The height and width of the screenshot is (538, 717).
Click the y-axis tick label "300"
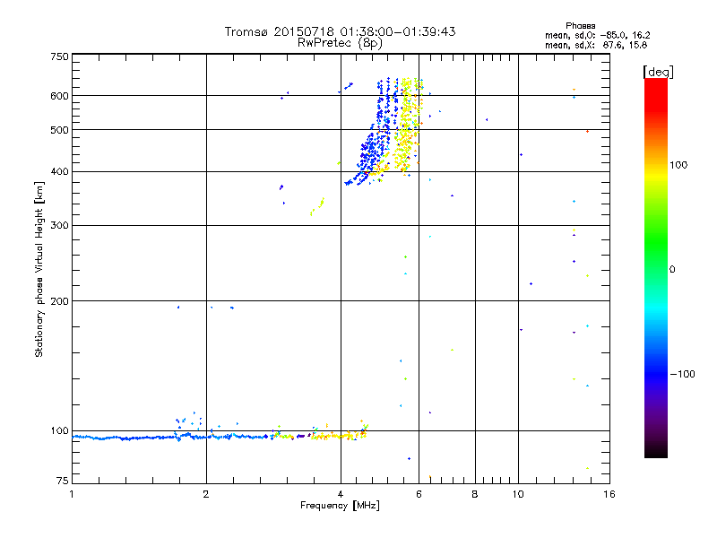[59, 226]
